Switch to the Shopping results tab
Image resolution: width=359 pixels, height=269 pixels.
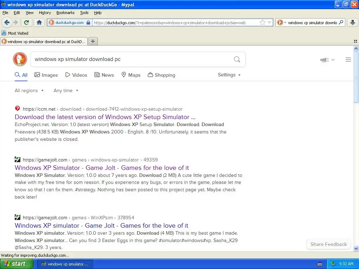pos(161,75)
